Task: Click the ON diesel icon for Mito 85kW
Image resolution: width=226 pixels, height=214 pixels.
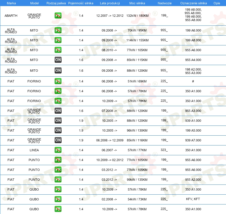Action: point(58,60)
